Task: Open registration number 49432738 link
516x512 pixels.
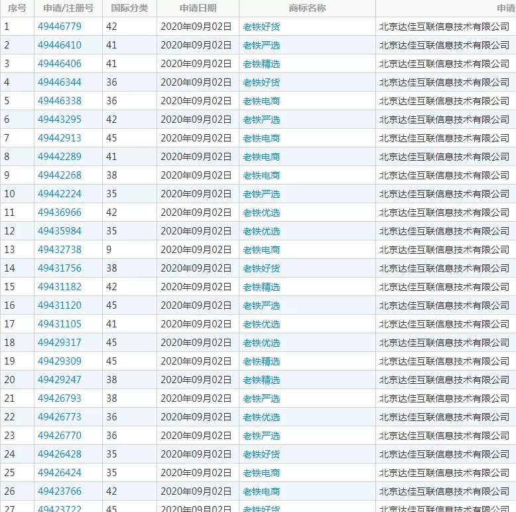Action: point(60,250)
